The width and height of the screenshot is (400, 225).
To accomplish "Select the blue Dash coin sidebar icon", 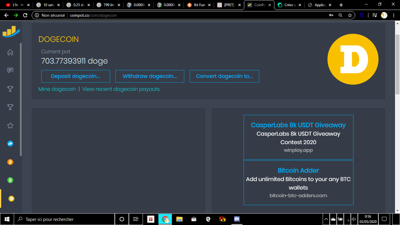I will click(10, 144).
